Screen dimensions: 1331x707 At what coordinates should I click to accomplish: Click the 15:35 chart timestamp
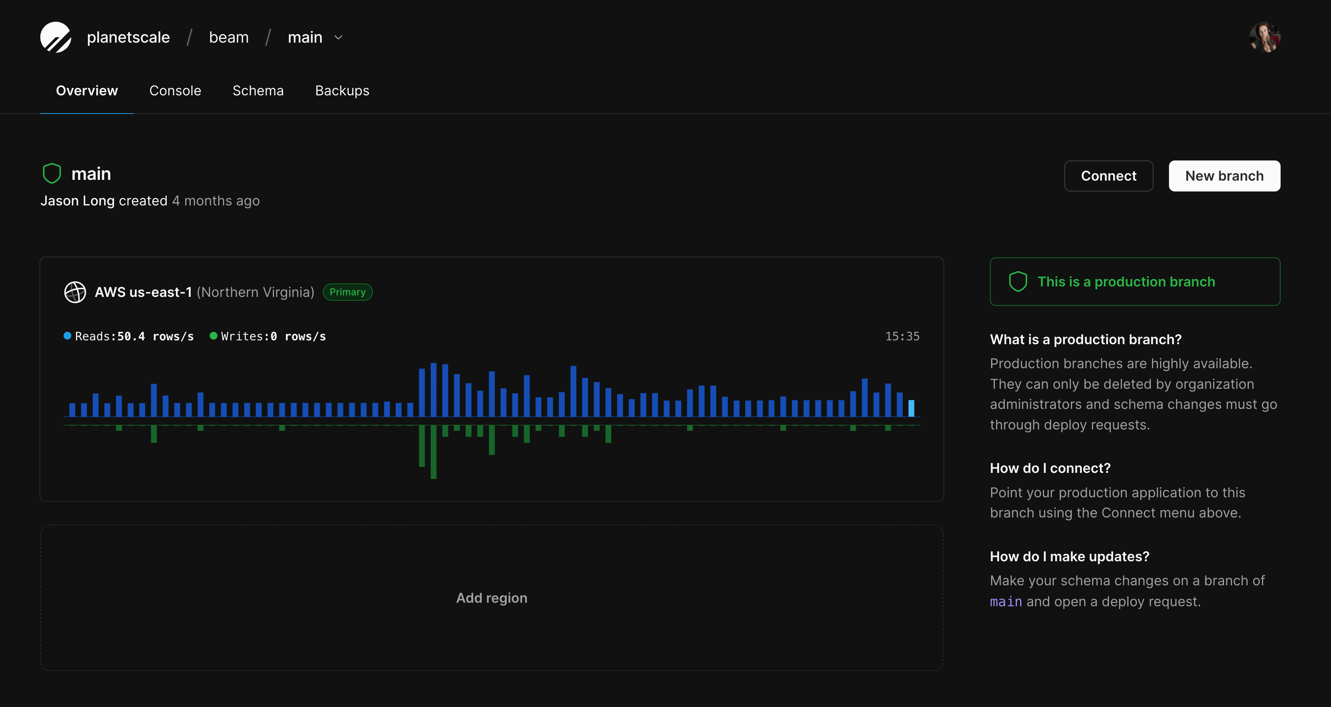click(902, 336)
